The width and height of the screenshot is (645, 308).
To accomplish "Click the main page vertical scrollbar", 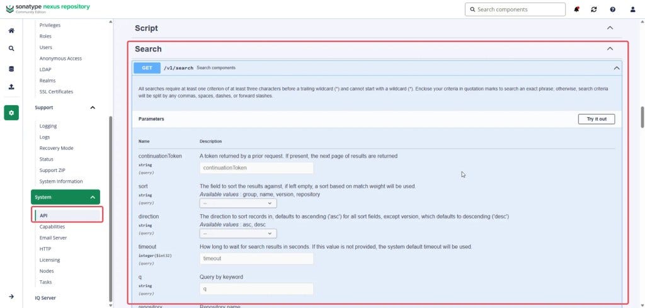I will 642,118.
